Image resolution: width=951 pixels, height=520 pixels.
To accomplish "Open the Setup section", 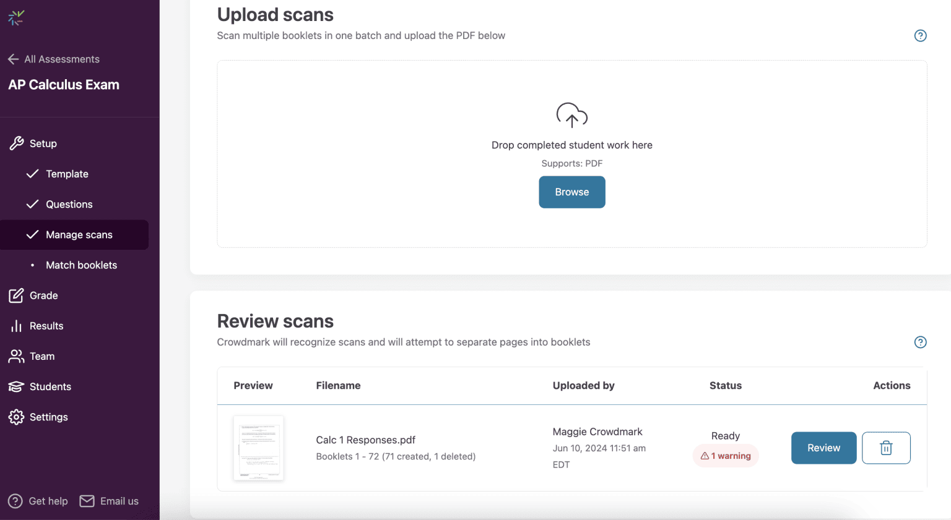I will pos(43,143).
